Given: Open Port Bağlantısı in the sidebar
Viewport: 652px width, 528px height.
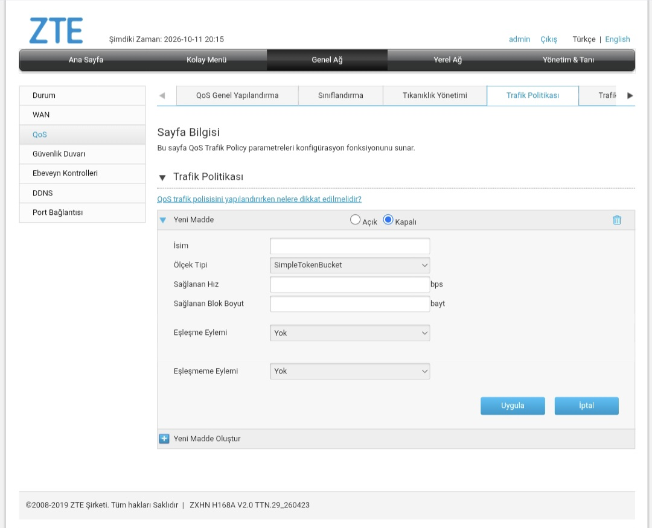Looking at the screenshot, I should click(x=82, y=212).
